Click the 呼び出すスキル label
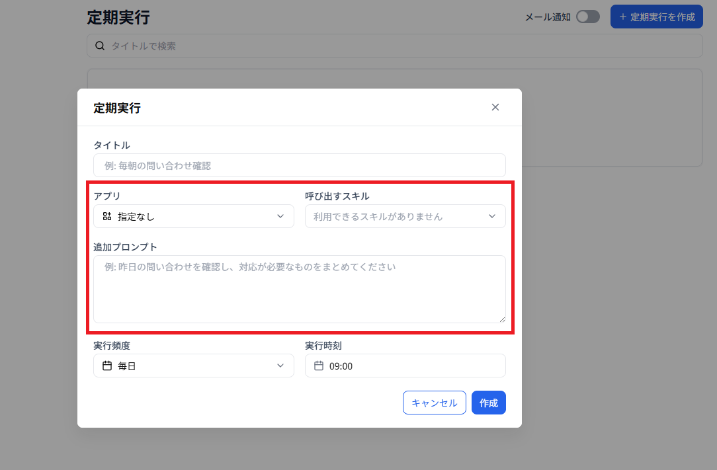 click(337, 196)
